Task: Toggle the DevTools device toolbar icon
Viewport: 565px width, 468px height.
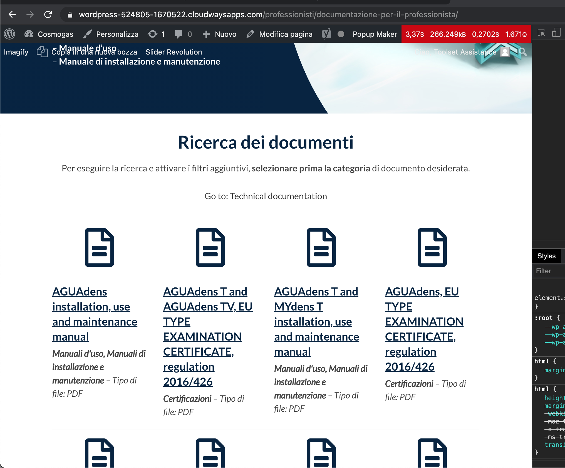Action: coord(556,33)
